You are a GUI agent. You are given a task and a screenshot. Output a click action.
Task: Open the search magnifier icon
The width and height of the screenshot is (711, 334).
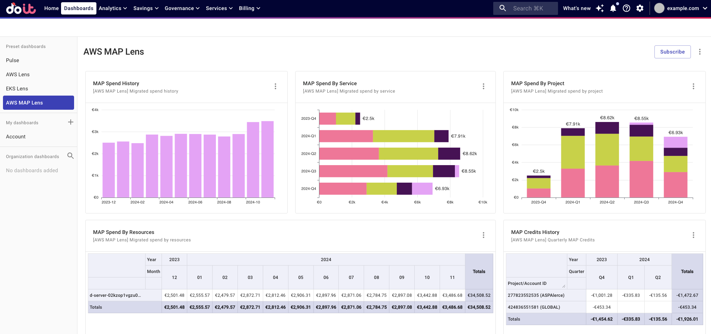pyautogui.click(x=503, y=8)
